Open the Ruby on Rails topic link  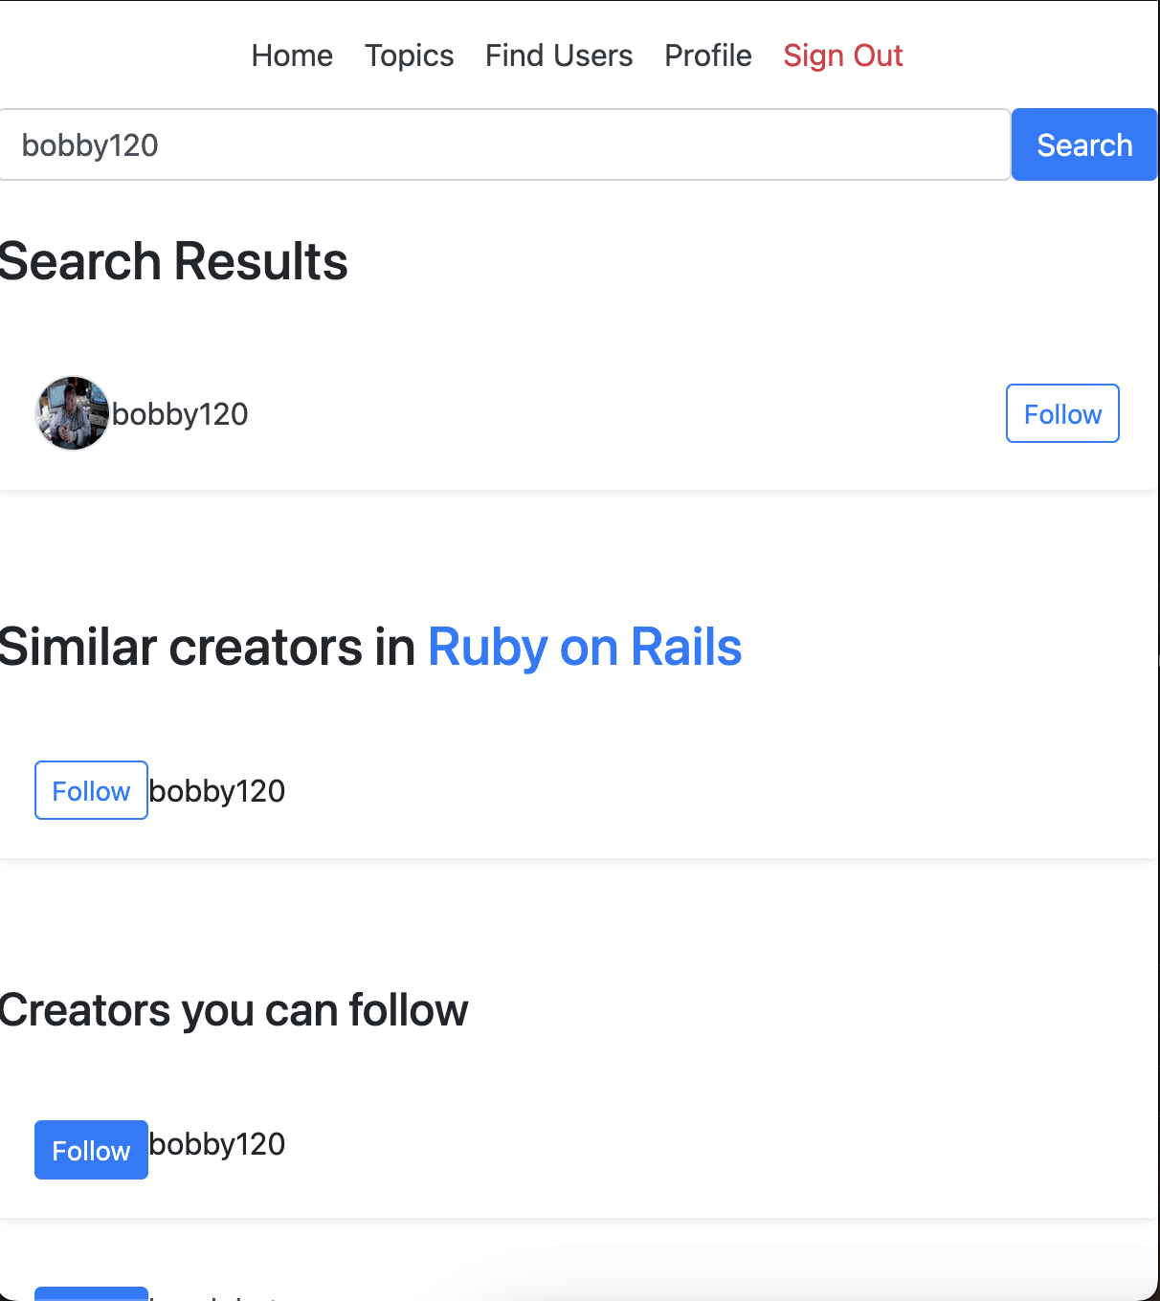tap(584, 648)
